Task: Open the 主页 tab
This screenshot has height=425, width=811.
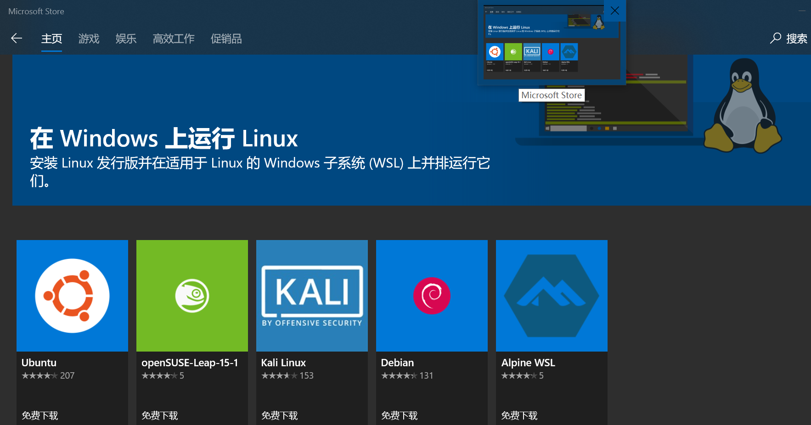Action: tap(51, 39)
